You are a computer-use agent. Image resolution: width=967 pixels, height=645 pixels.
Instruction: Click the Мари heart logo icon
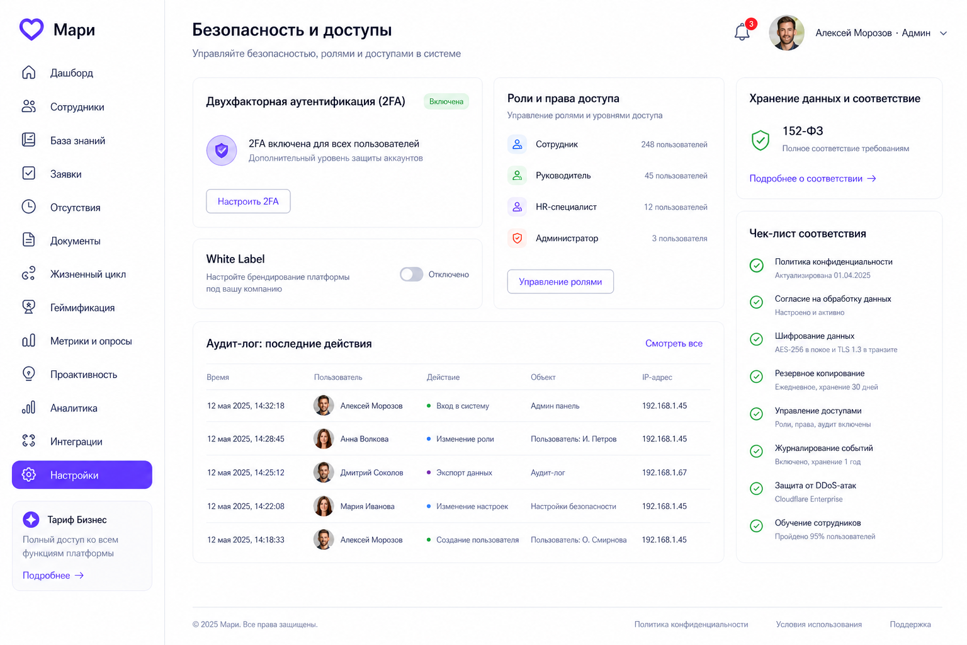tap(31, 30)
